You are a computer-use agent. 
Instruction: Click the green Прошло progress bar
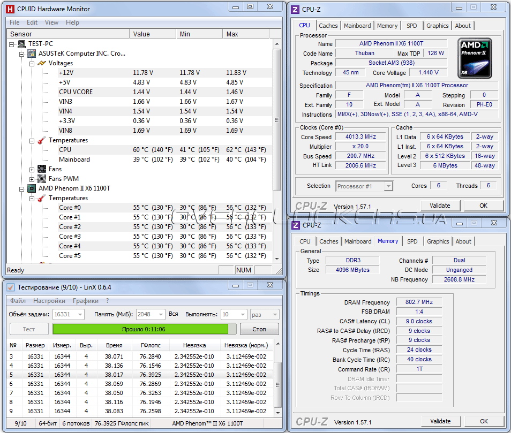pos(140,329)
